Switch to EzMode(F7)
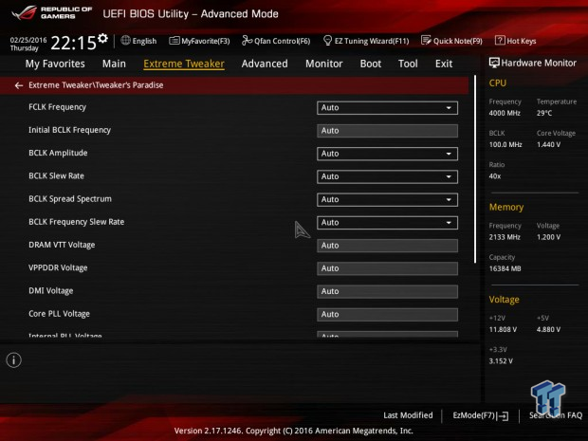This screenshot has height=441, width=588. [x=481, y=415]
